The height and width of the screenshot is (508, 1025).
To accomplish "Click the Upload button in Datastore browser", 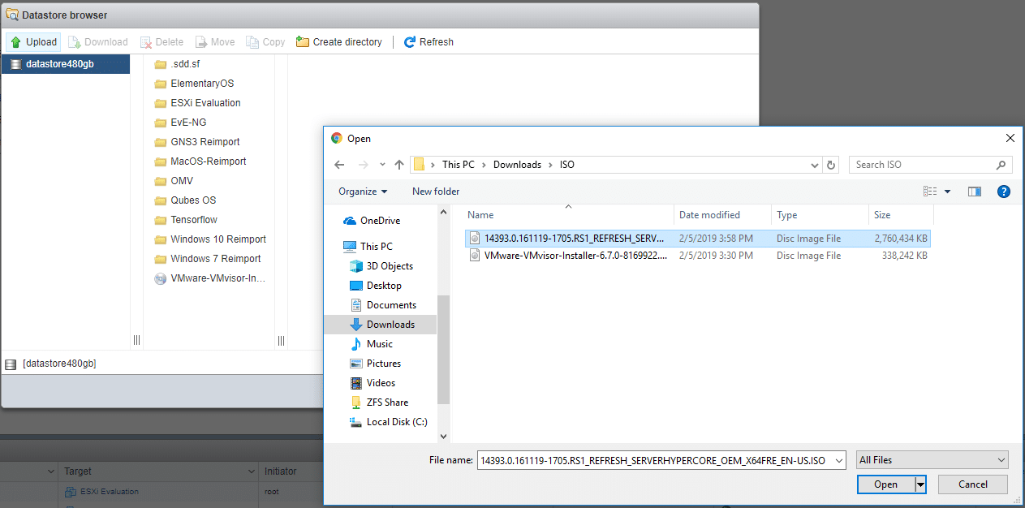I will tap(34, 42).
